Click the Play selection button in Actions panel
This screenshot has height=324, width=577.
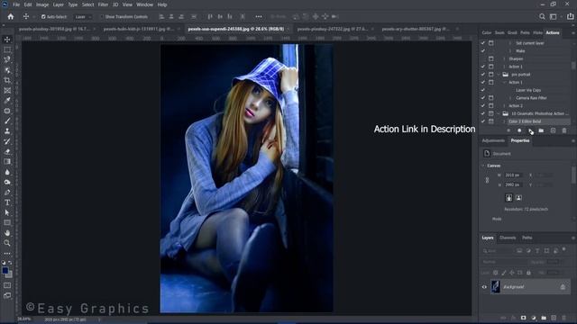coord(530,130)
